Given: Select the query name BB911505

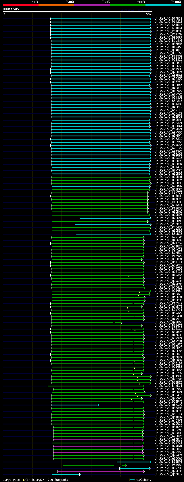Looking at the screenshot, I should point(11,9).
